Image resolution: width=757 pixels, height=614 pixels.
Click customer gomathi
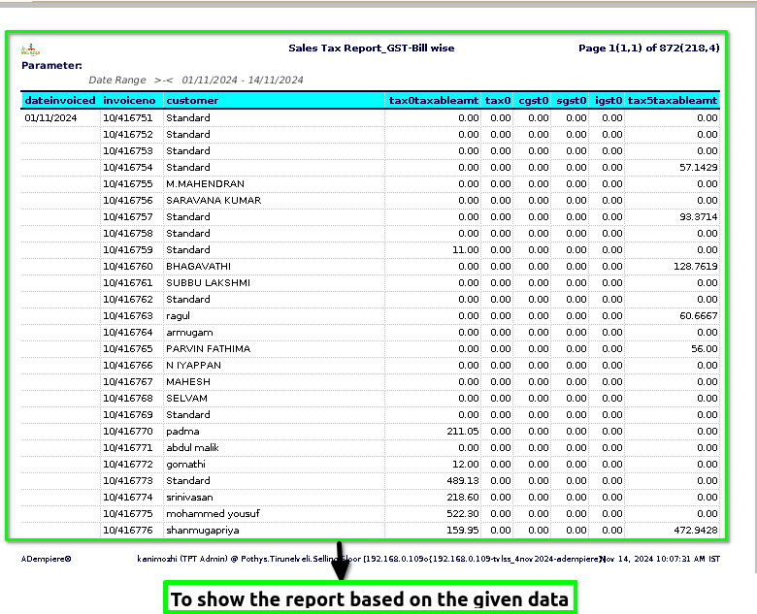point(185,465)
